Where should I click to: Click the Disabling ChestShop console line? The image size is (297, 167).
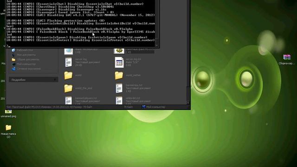[x=60, y=6]
